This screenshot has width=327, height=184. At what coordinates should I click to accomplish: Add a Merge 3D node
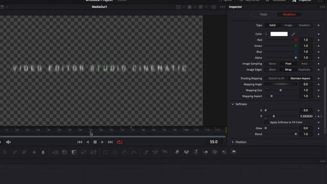(205, 152)
